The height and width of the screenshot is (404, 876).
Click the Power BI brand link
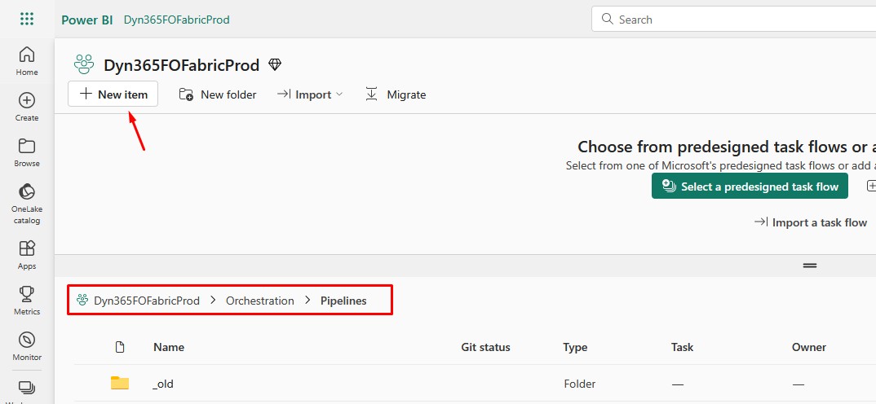[x=87, y=20]
